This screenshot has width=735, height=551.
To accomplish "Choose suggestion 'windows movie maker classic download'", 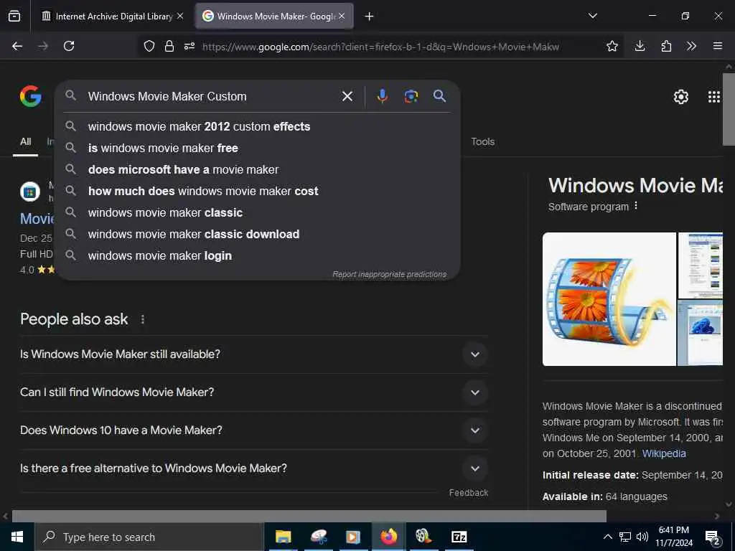I will (257, 235).
